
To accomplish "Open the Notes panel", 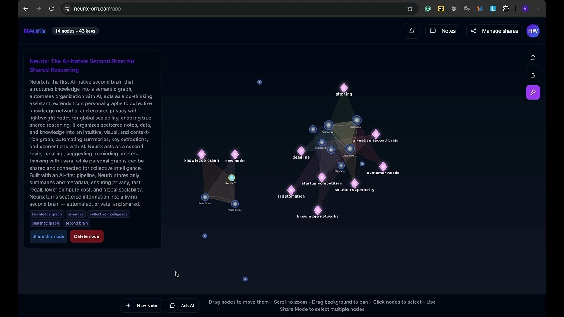I will (x=443, y=31).
